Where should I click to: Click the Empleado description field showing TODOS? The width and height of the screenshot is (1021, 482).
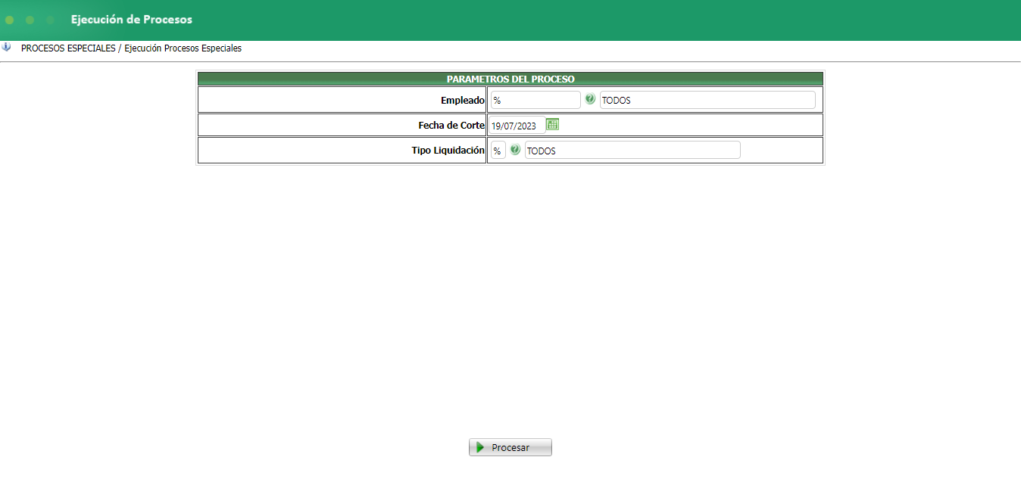pos(707,100)
